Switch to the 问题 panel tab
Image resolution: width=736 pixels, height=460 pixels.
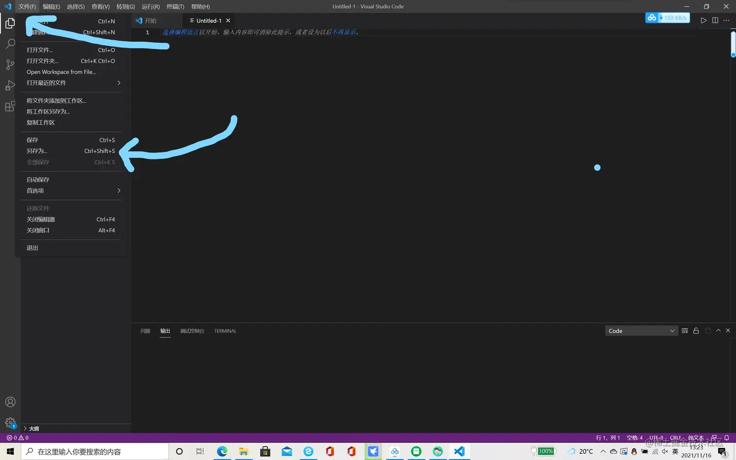[145, 331]
